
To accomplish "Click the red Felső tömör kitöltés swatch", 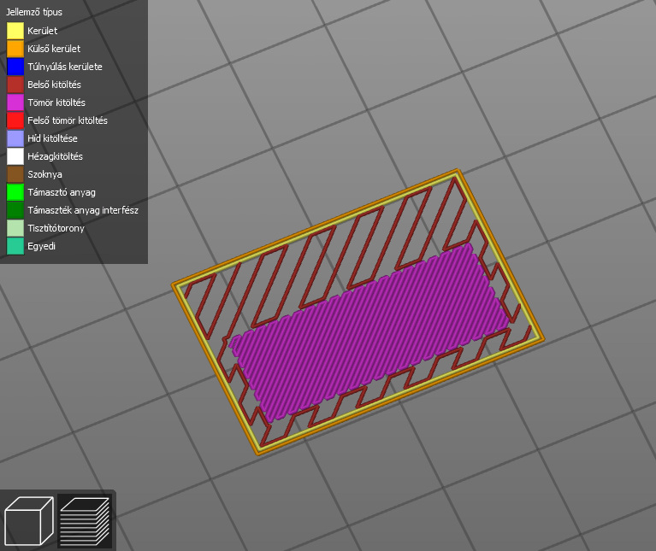I will tap(15, 120).
